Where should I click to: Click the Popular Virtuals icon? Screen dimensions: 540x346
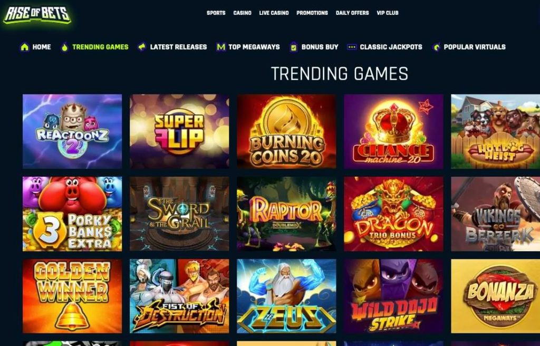coord(436,47)
